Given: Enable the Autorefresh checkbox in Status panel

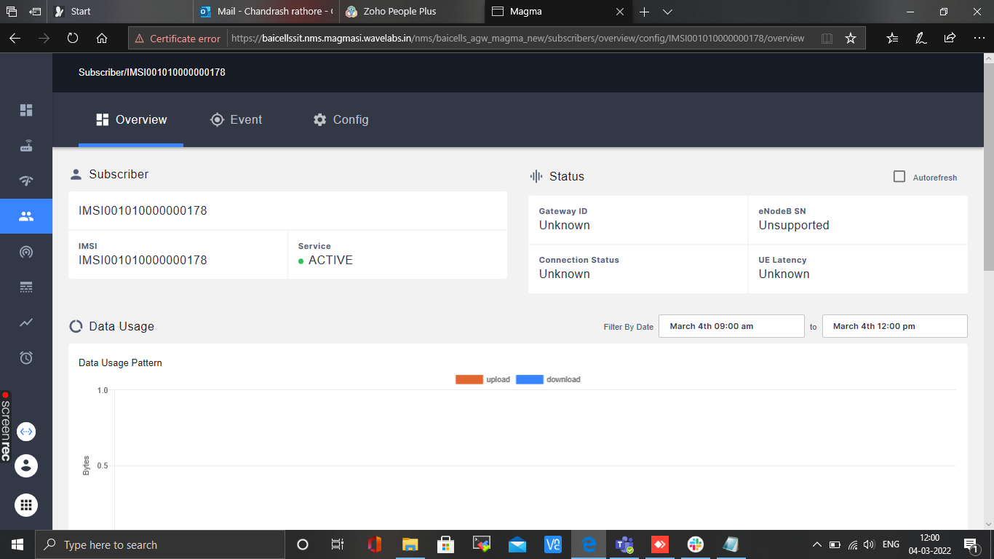Looking at the screenshot, I should point(899,177).
